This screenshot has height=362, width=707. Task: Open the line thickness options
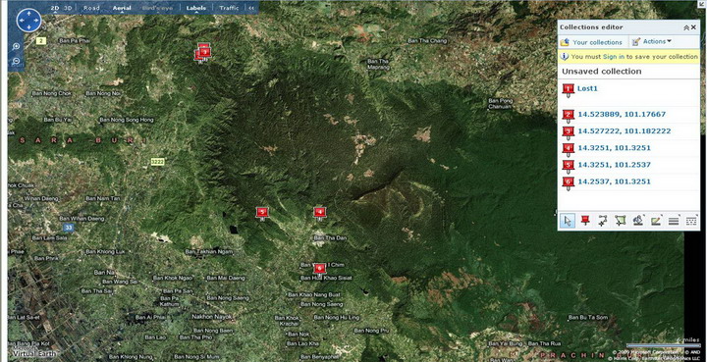click(674, 221)
